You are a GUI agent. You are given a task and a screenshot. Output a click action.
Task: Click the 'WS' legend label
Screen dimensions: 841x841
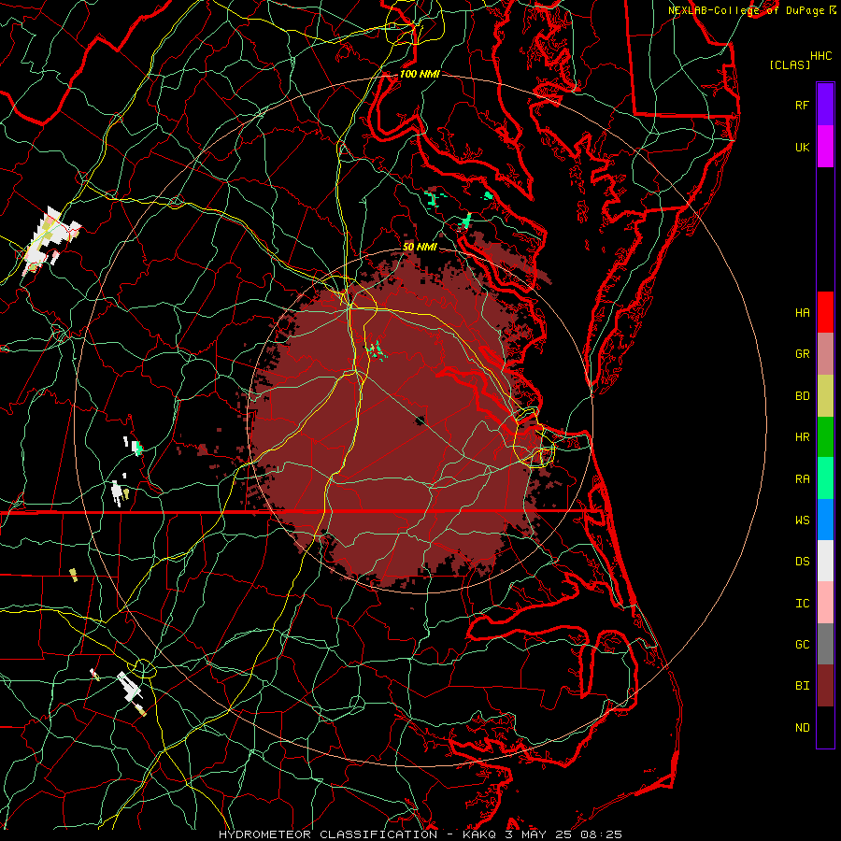pyautogui.click(x=802, y=520)
